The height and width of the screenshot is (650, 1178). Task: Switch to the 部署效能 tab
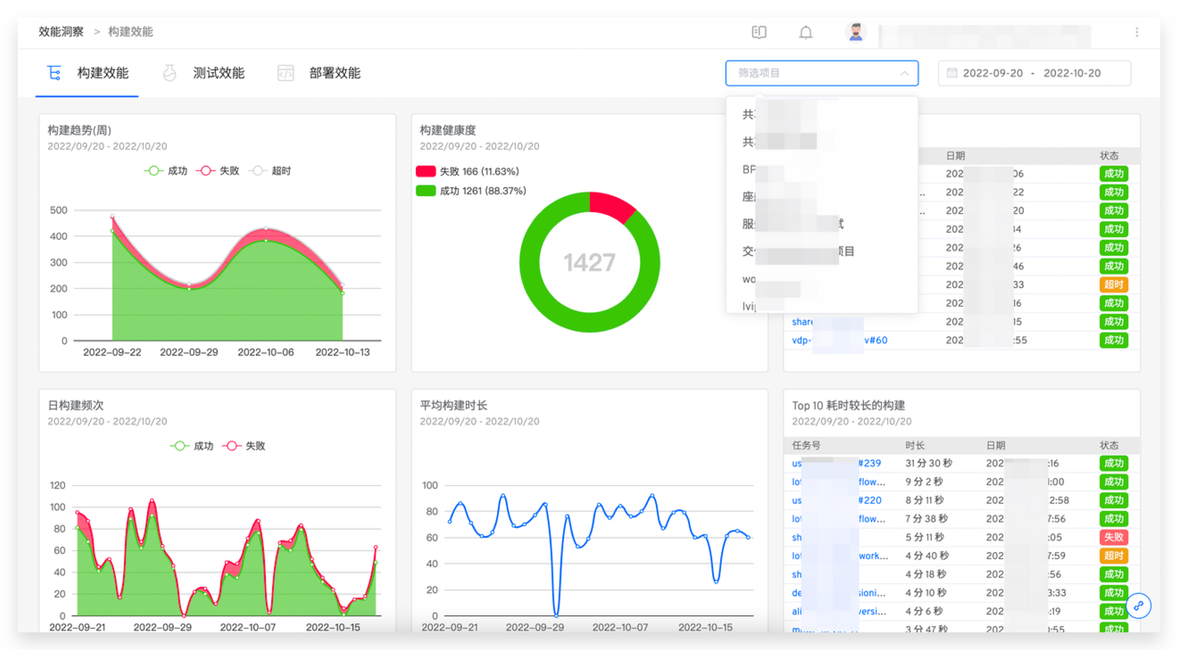(x=334, y=73)
